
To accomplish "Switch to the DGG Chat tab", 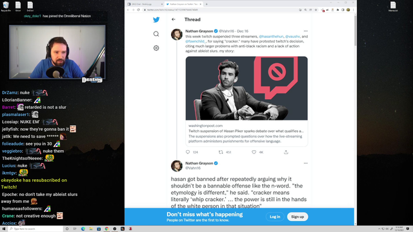I will [x=145, y=5].
